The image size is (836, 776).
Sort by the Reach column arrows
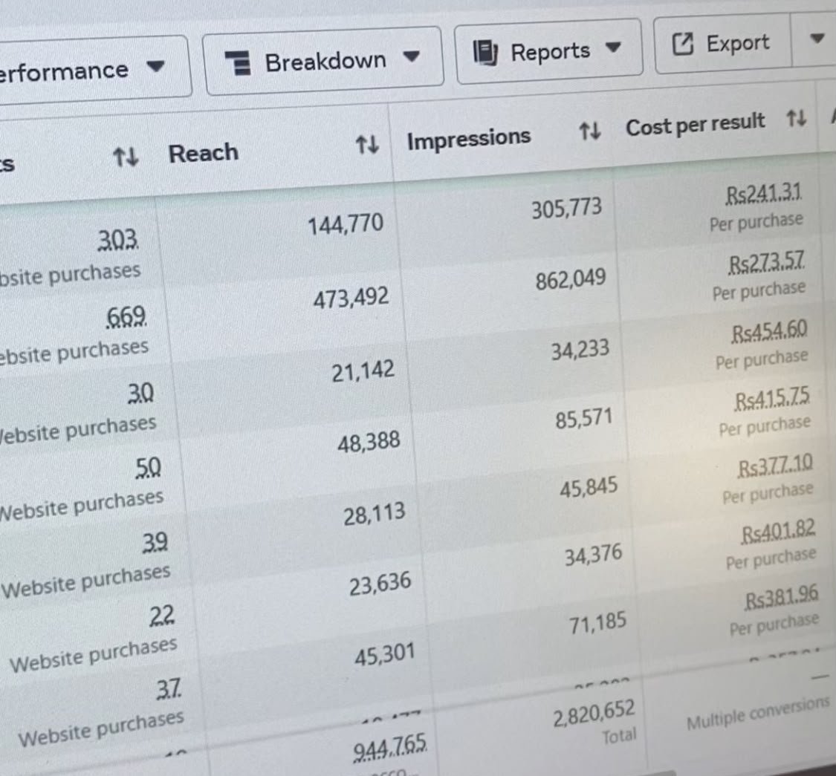click(367, 144)
